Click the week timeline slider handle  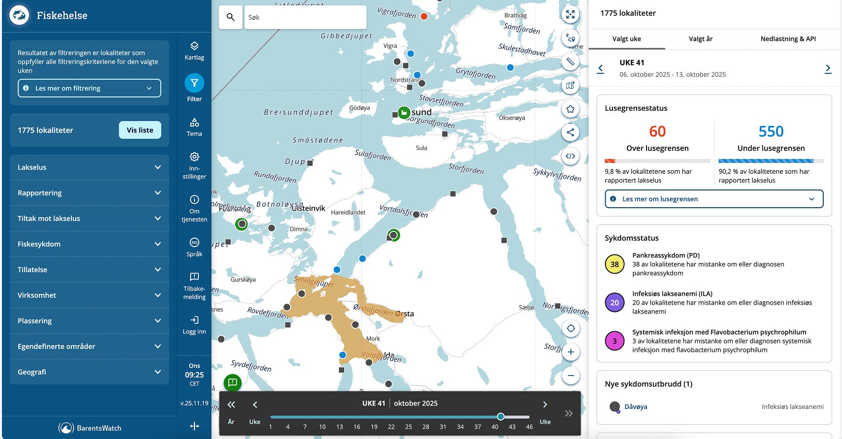click(501, 417)
